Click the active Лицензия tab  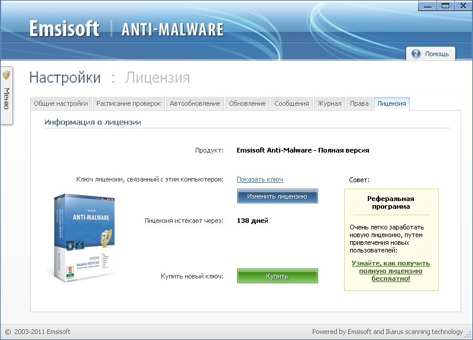(x=391, y=103)
